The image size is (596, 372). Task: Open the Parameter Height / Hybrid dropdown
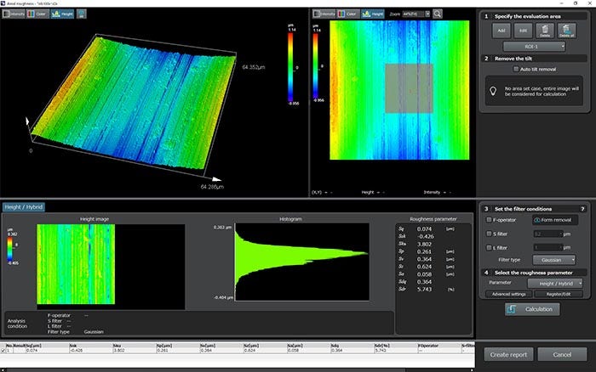[x=554, y=282]
